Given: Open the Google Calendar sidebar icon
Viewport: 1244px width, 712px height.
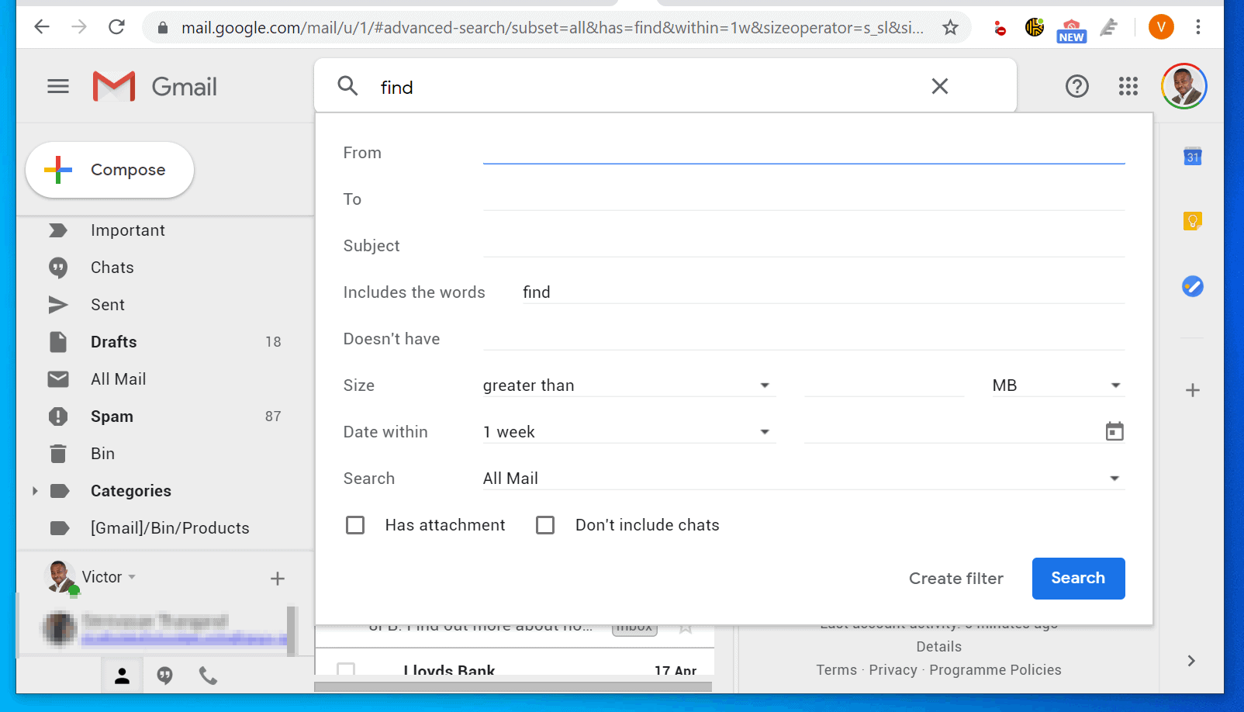Looking at the screenshot, I should pos(1192,156).
